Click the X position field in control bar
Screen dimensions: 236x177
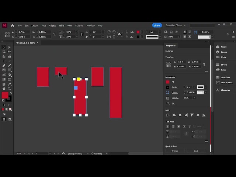click(24, 32)
